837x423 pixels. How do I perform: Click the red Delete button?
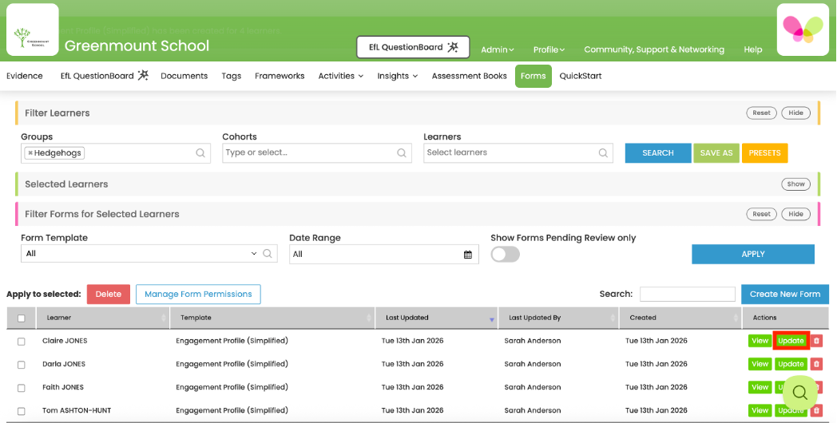(x=109, y=295)
